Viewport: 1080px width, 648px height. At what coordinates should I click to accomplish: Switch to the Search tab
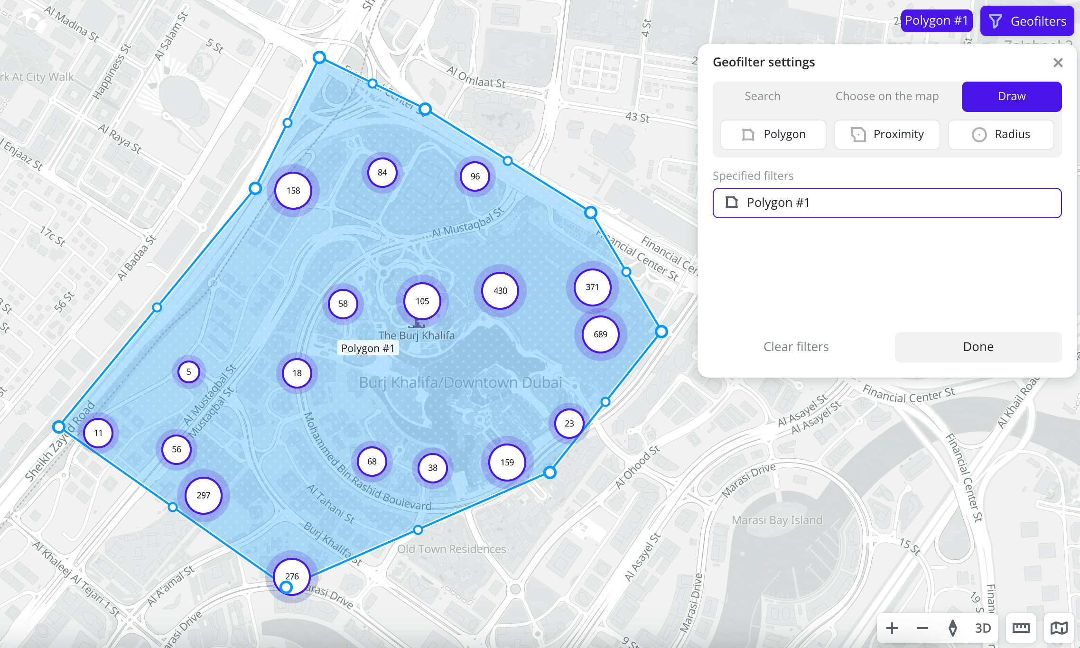pyautogui.click(x=762, y=96)
